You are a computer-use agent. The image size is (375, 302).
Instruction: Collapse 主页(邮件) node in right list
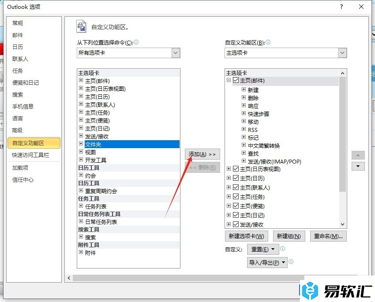[229, 80]
